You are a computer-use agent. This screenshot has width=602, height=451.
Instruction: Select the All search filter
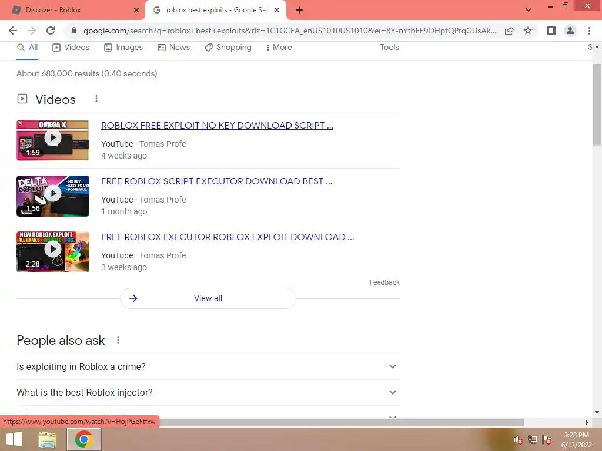(x=27, y=47)
